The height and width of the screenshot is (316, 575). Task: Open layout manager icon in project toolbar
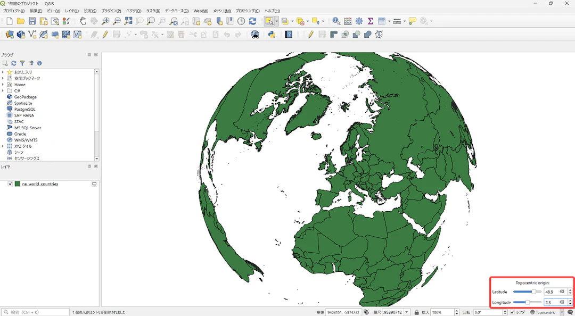[x=55, y=21]
